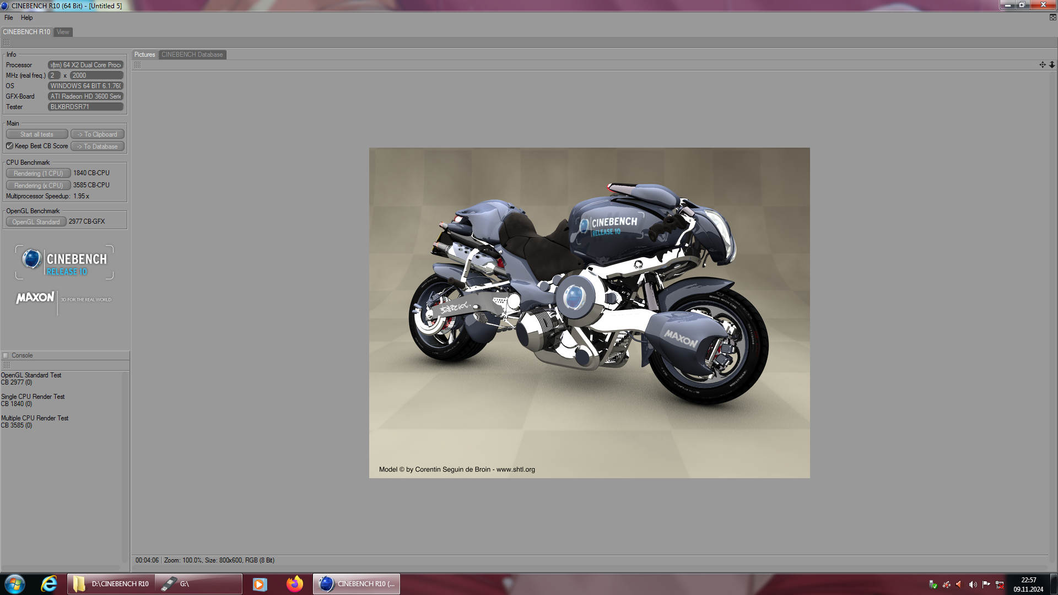Open the Help menu
This screenshot has width=1058, height=595.
coord(26,18)
